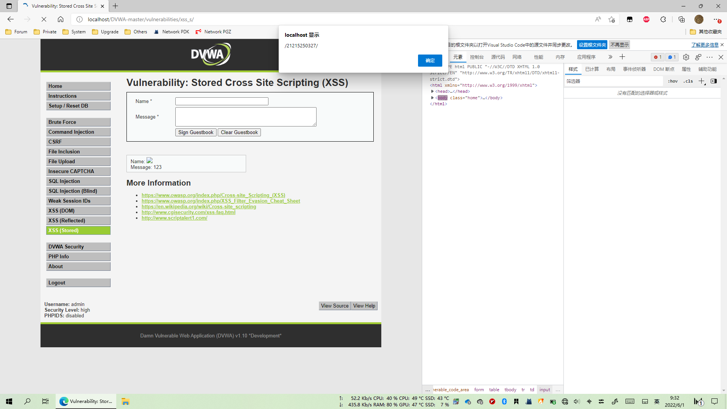Switch to the 源代码 sources tab
The image size is (727, 409).
(498, 57)
